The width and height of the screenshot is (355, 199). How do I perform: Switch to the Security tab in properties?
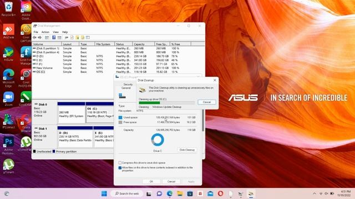(128, 85)
